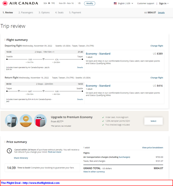173x186 pixels.
Task: Click Change flight for the return flight
Action: click(x=157, y=78)
